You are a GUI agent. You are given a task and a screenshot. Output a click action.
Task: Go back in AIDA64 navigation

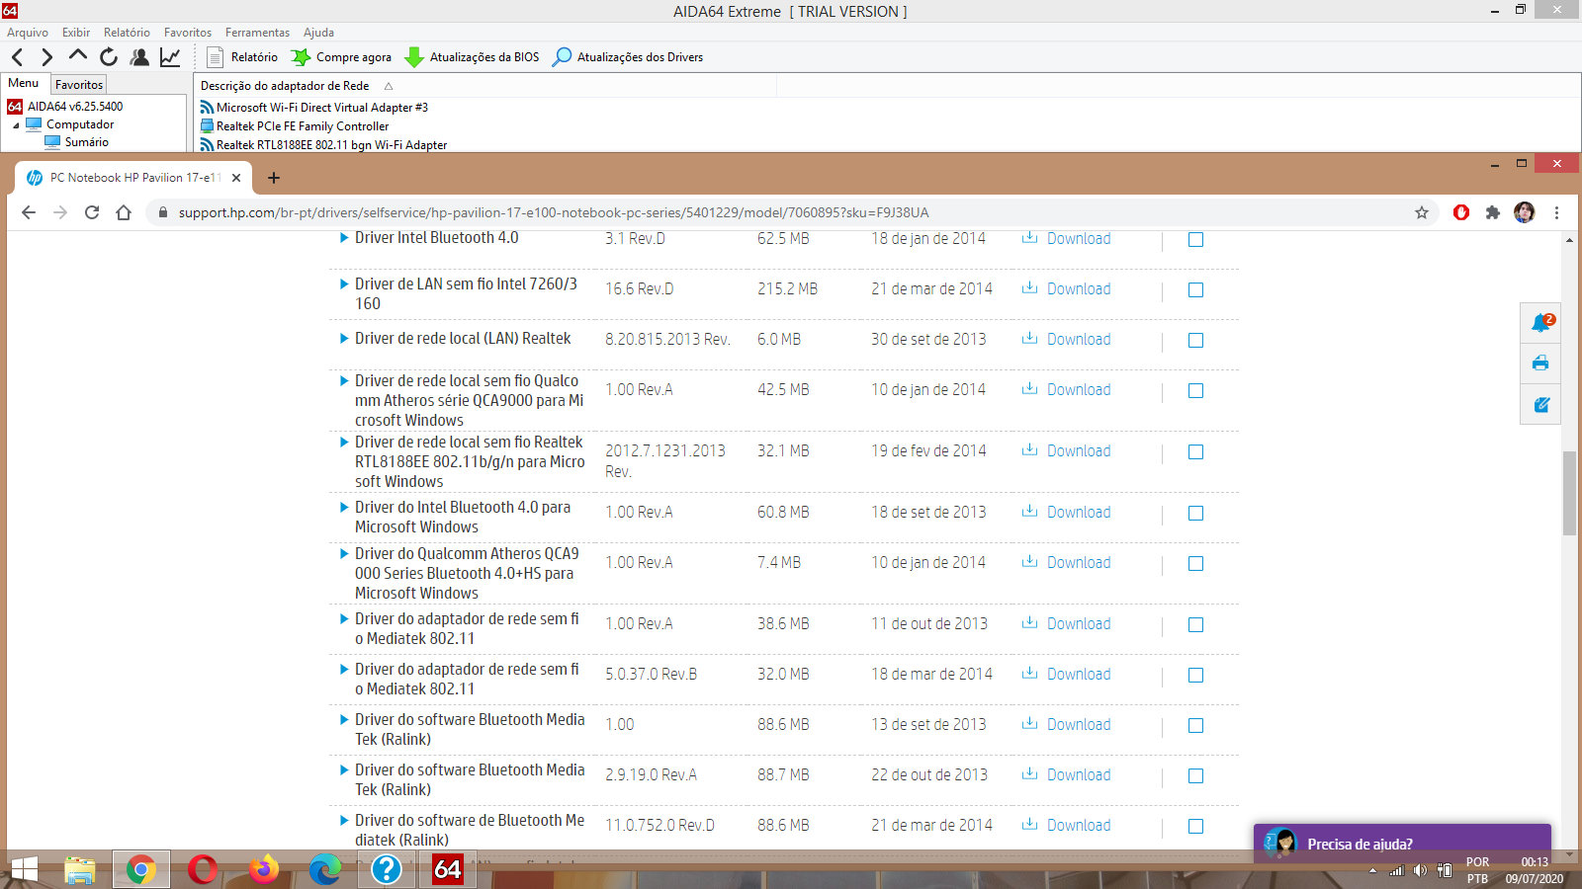[x=17, y=57]
